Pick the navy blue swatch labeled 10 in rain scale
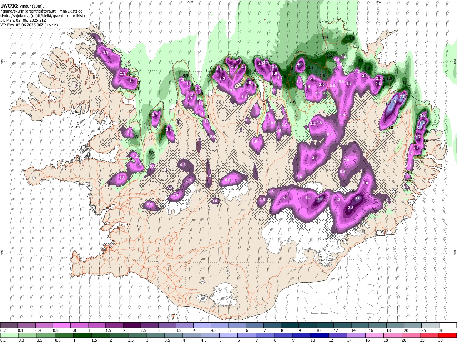Viewport: 457px width, 343px height. pyautogui.click(x=319, y=335)
